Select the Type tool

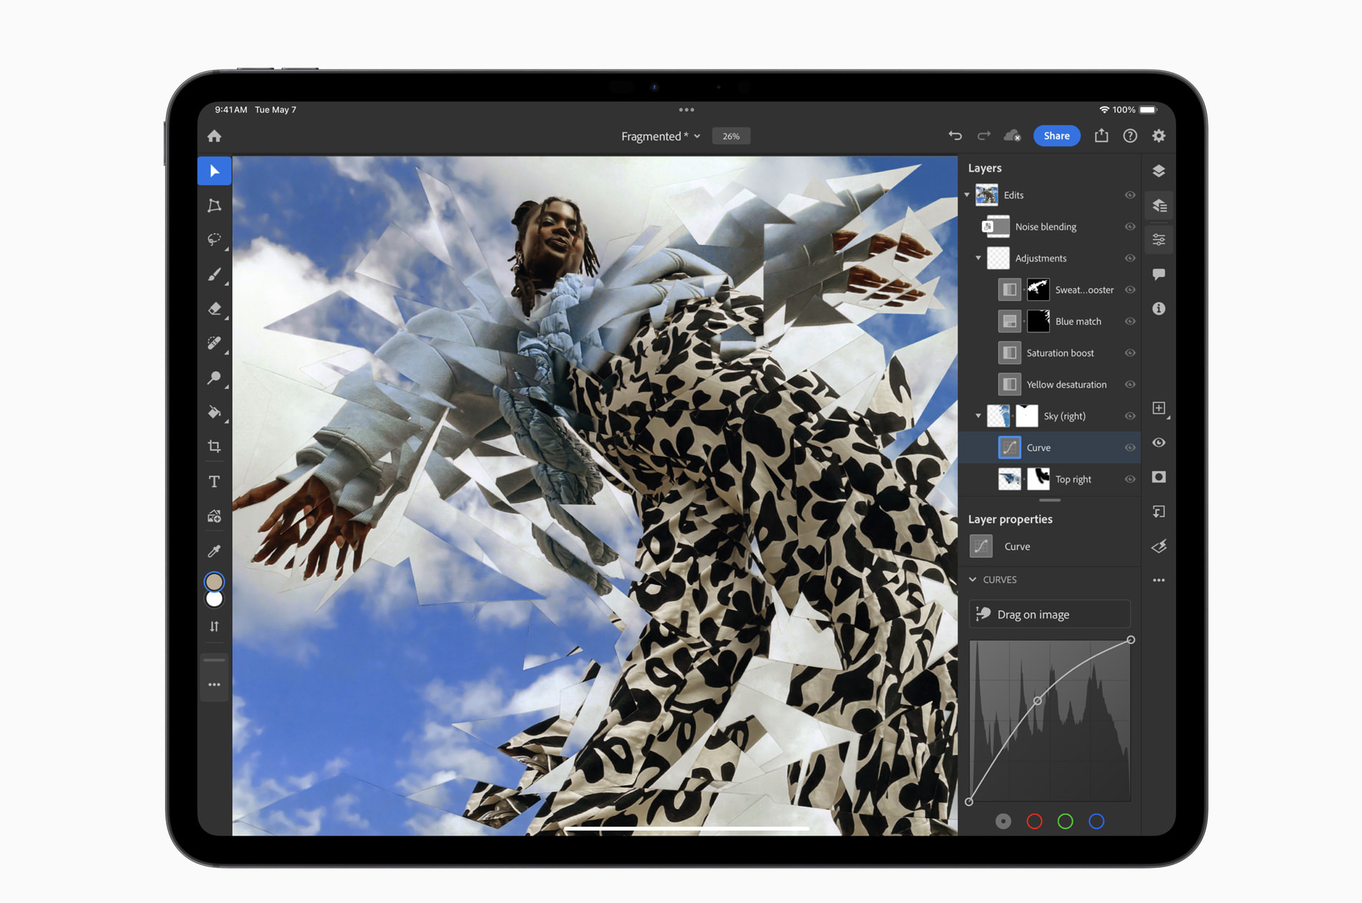tap(214, 482)
